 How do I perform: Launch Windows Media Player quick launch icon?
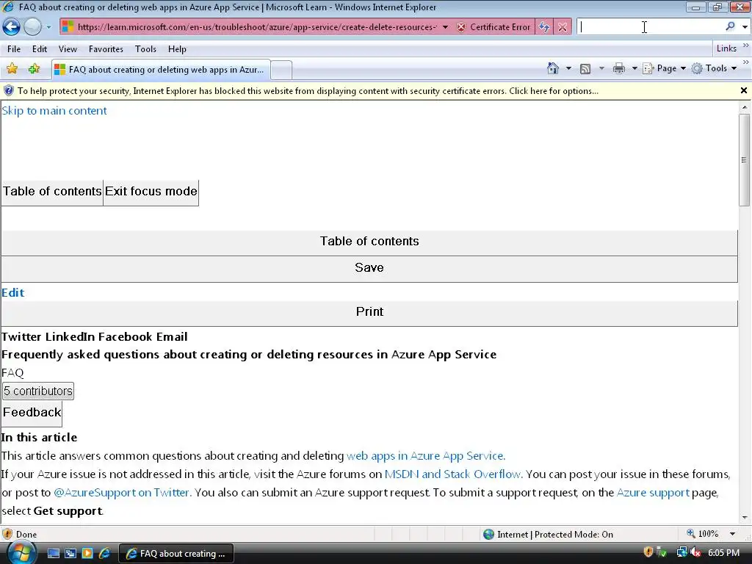coord(87,554)
